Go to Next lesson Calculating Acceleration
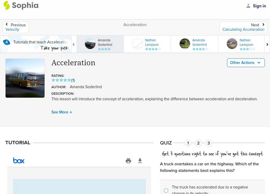 (243, 27)
